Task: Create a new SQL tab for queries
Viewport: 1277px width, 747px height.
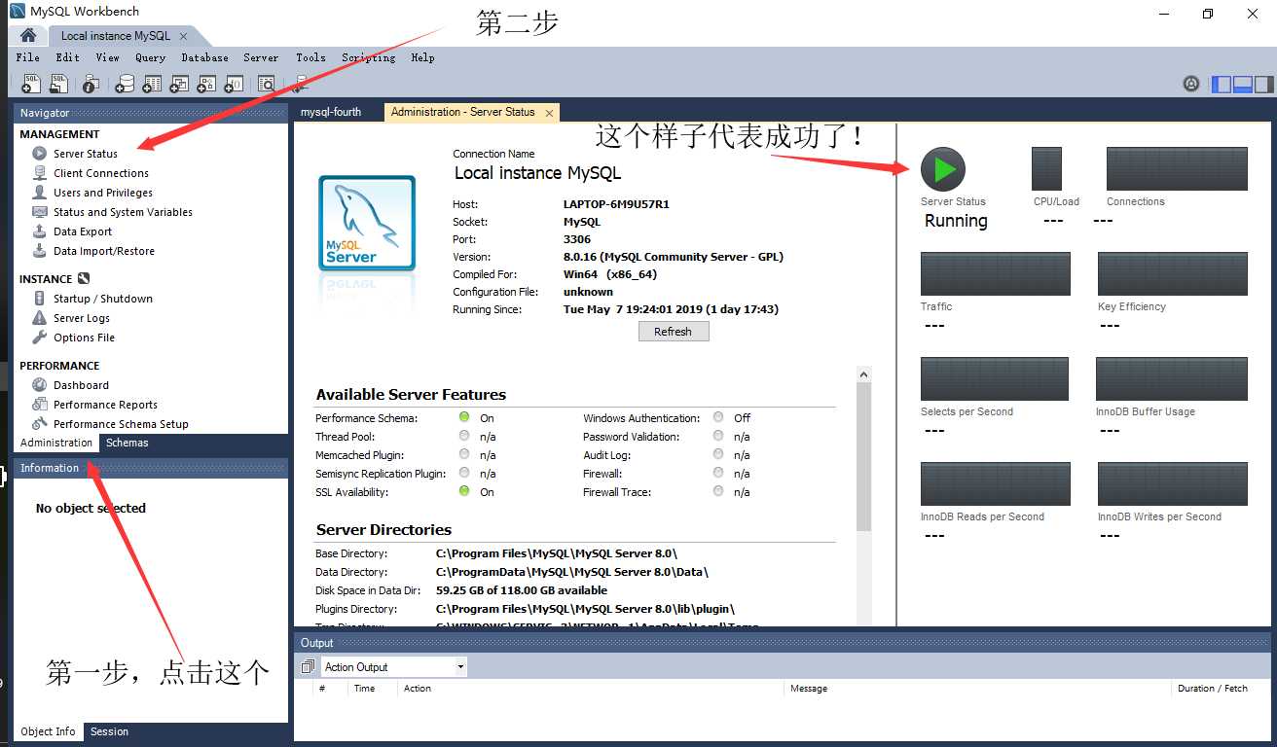Action: pyautogui.click(x=31, y=84)
